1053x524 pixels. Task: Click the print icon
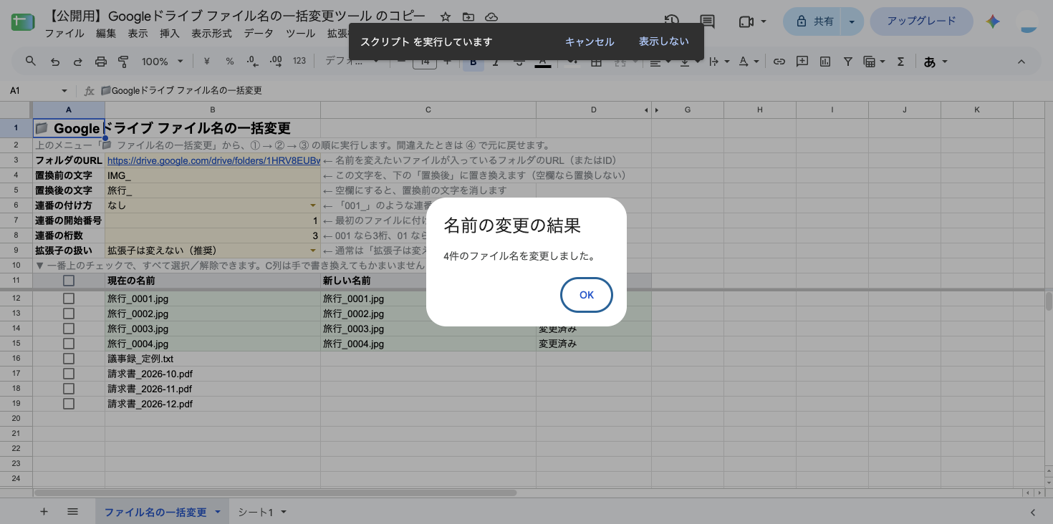[x=100, y=62]
